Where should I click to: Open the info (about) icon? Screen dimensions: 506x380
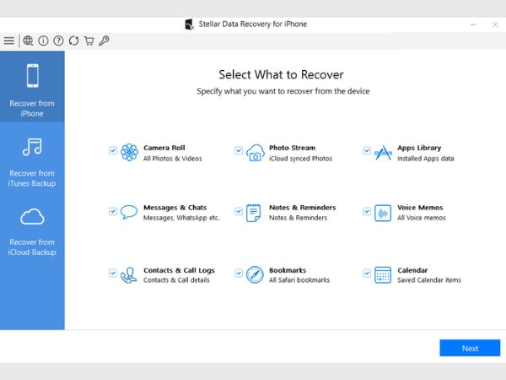43,41
